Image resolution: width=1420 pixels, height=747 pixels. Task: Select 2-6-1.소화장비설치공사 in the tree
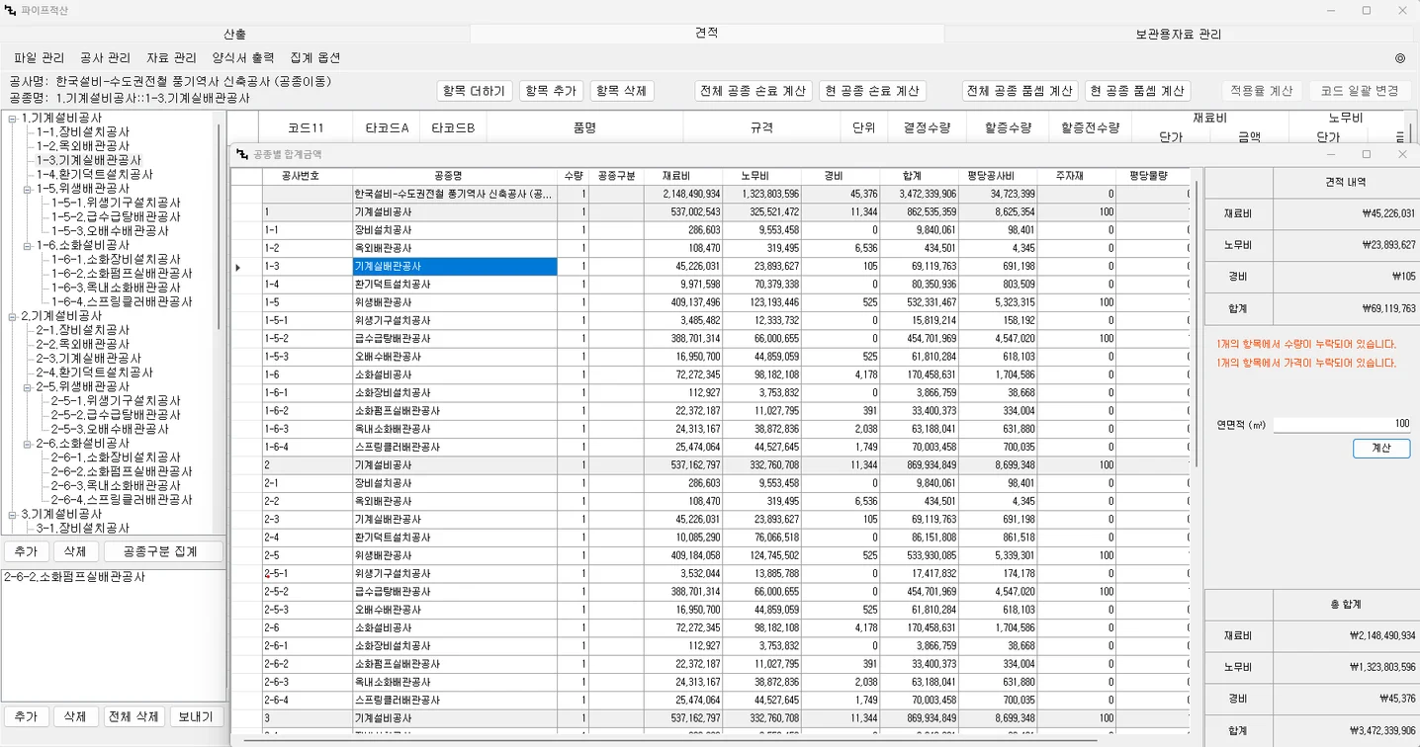click(116, 458)
